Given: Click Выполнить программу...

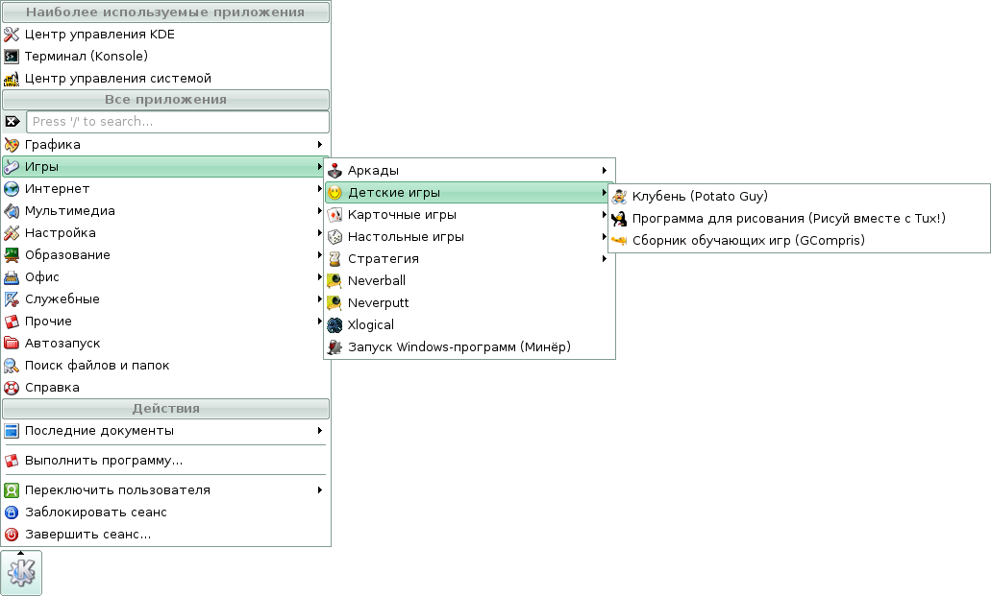Looking at the screenshot, I should [103, 460].
